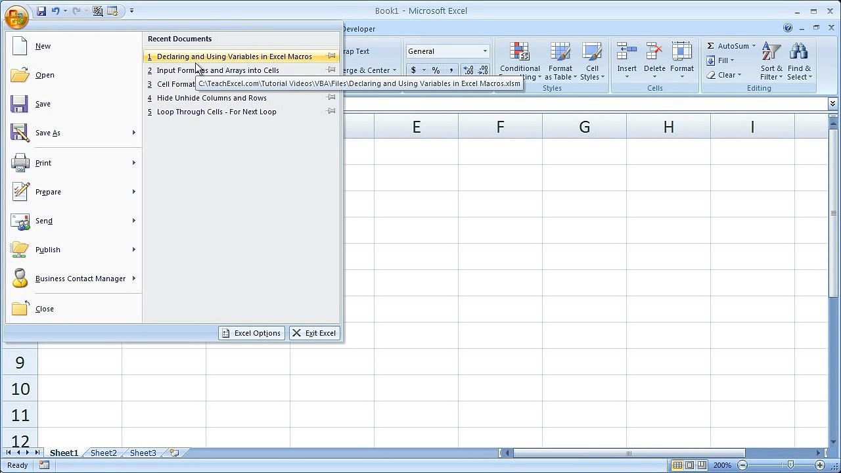Image resolution: width=841 pixels, height=473 pixels.
Task: Click the macro record status bar icon
Action: pyautogui.click(x=44, y=465)
